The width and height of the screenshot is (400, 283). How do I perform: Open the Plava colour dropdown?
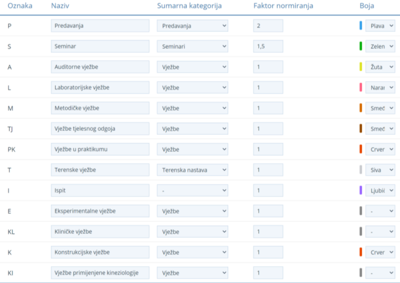click(x=380, y=26)
